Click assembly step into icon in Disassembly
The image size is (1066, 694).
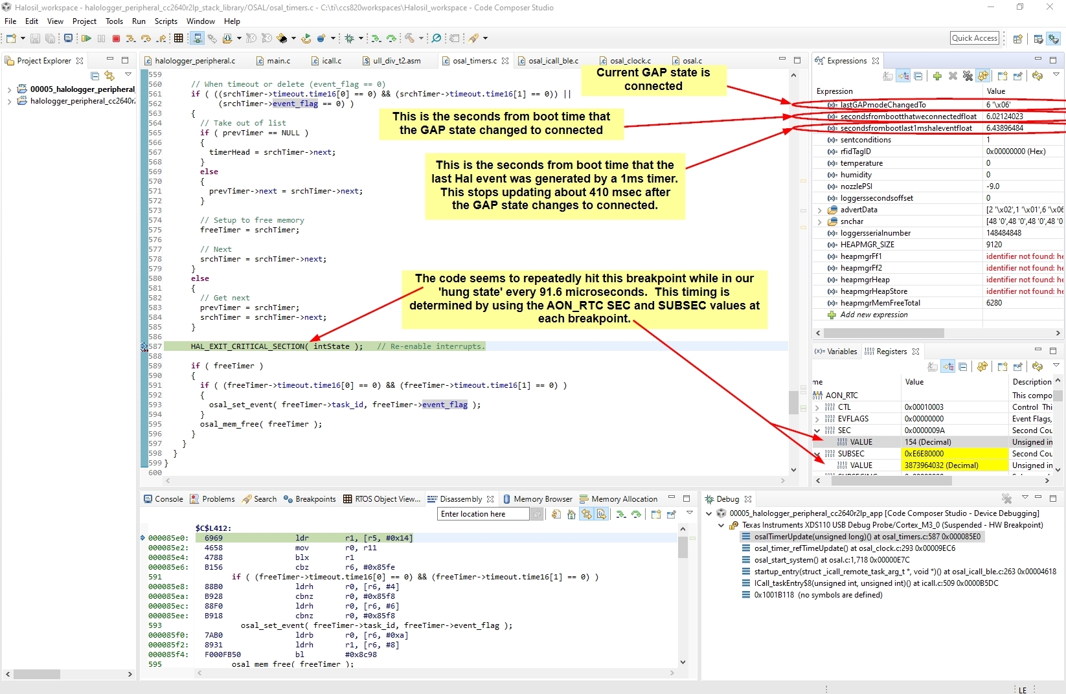tap(620, 514)
